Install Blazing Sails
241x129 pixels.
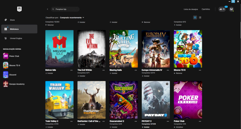tap(114, 73)
